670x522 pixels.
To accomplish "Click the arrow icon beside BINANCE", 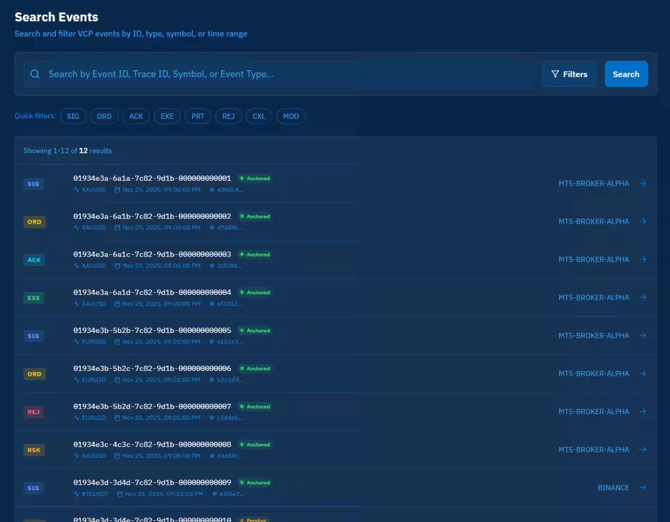I will point(643,488).
